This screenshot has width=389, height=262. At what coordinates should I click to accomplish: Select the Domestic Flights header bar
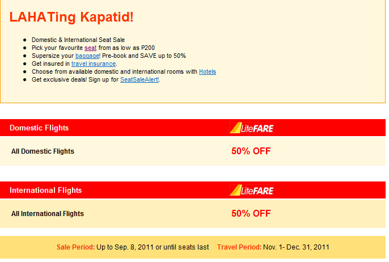coord(193,128)
